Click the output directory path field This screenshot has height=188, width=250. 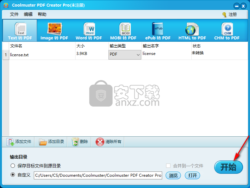coord(98,175)
